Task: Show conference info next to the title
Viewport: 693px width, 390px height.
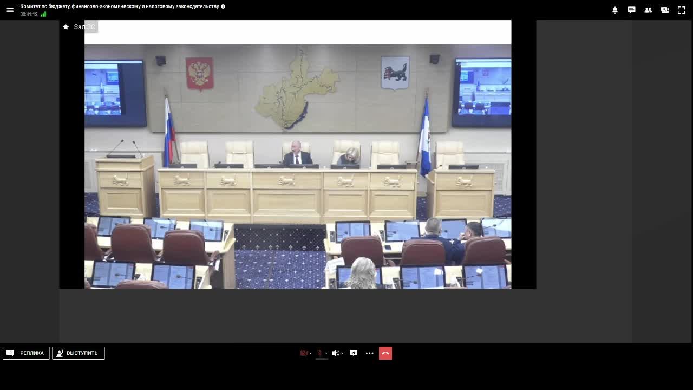Action: coord(223,6)
